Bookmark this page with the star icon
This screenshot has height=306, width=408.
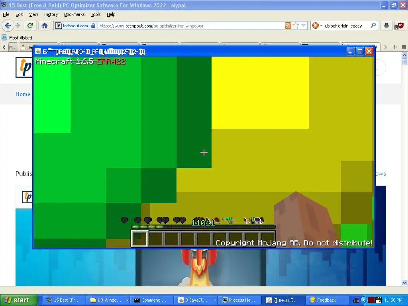click(x=296, y=25)
